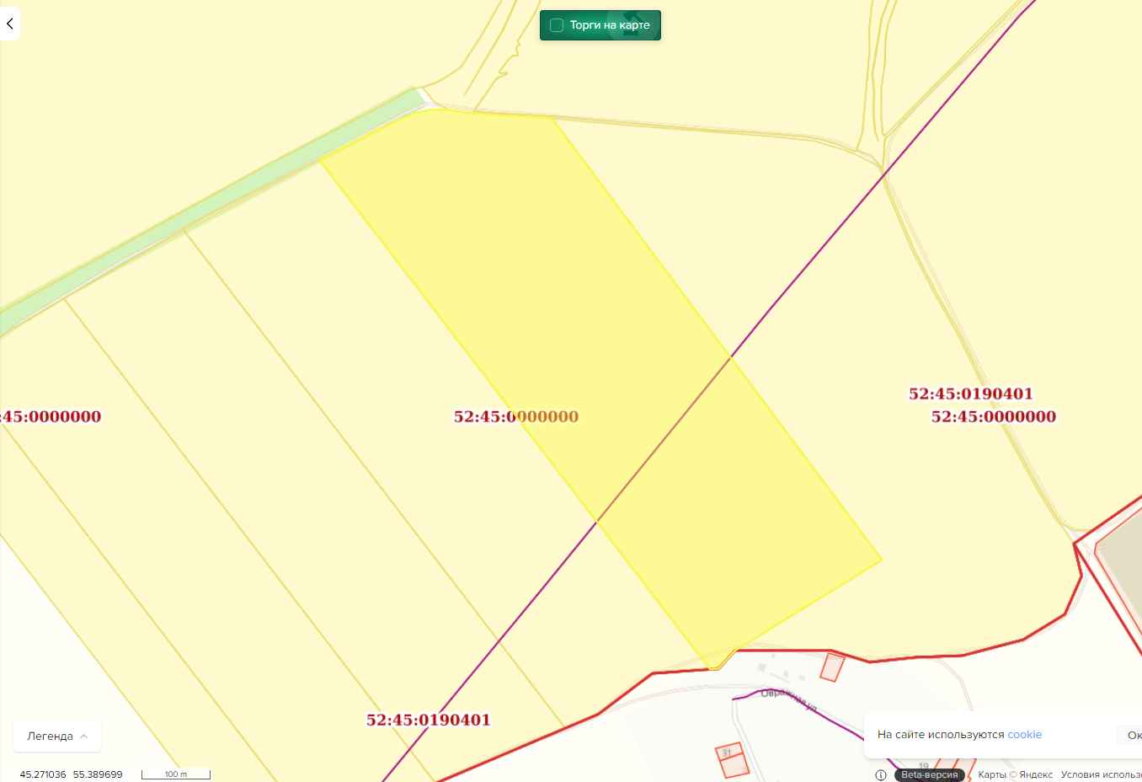
Task: Click the small red building by the boundary
Action: coord(832,667)
